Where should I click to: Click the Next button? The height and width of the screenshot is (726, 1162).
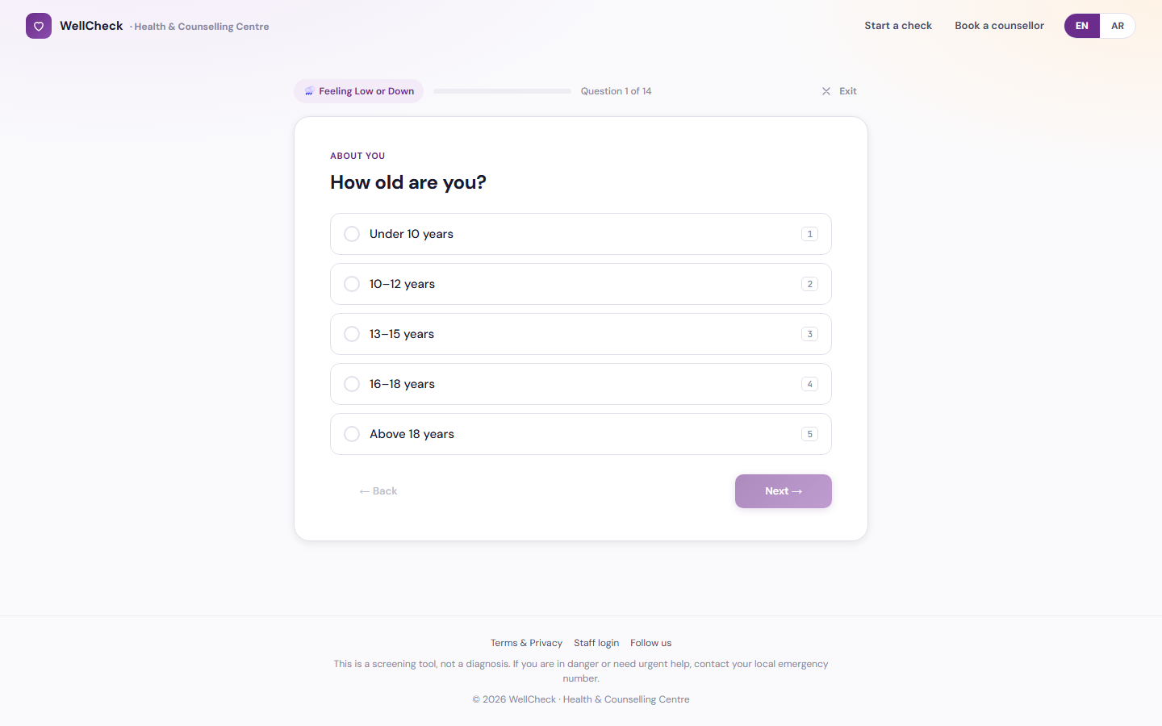tap(784, 491)
